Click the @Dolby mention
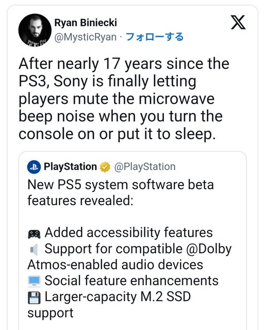 209,249
